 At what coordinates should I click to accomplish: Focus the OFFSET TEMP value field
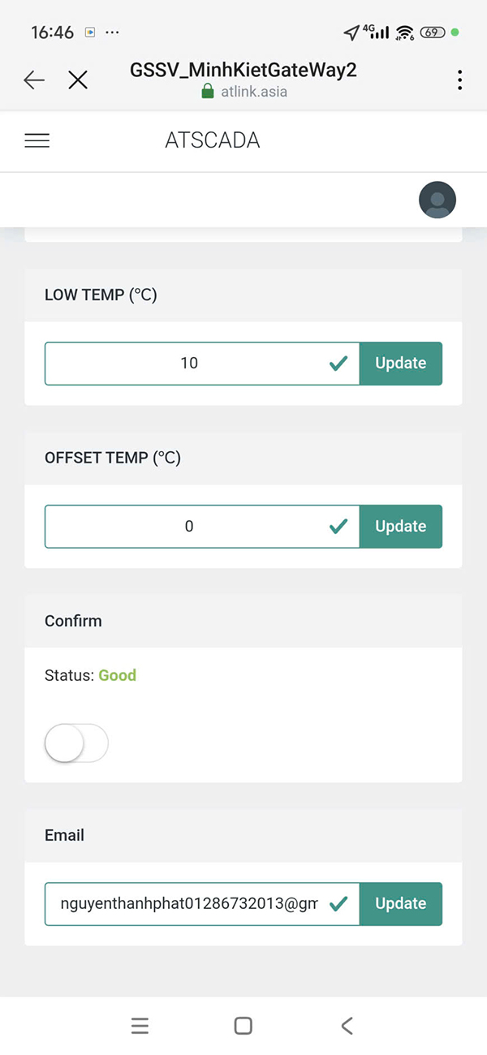click(x=188, y=527)
